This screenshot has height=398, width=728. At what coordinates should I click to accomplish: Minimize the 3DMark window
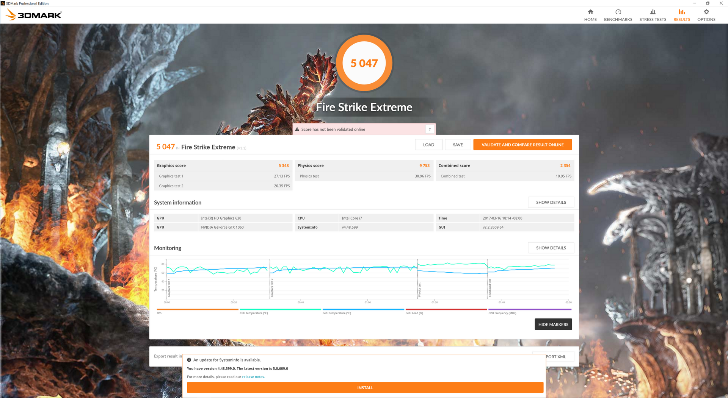[x=695, y=3]
